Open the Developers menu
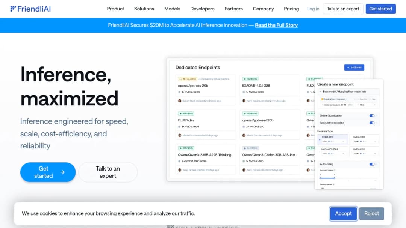The width and height of the screenshot is (406, 228). pyautogui.click(x=202, y=9)
